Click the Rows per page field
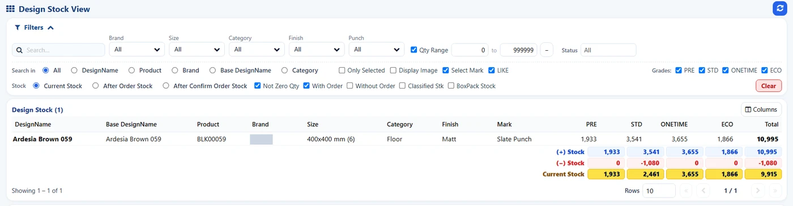The image size is (793, 206). tap(659, 191)
